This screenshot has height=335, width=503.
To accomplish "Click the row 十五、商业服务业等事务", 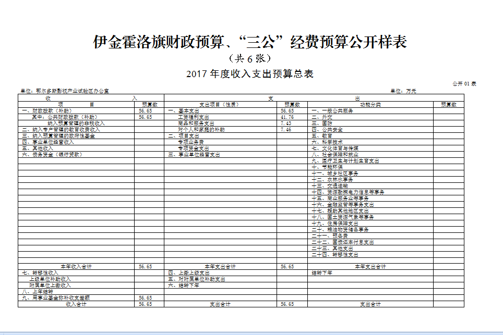I will [x=370, y=198].
